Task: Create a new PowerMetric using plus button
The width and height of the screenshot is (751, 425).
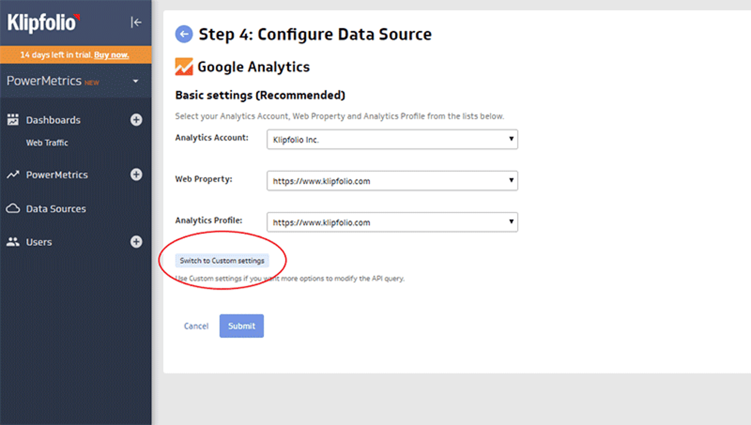Action: (x=136, y=175)
